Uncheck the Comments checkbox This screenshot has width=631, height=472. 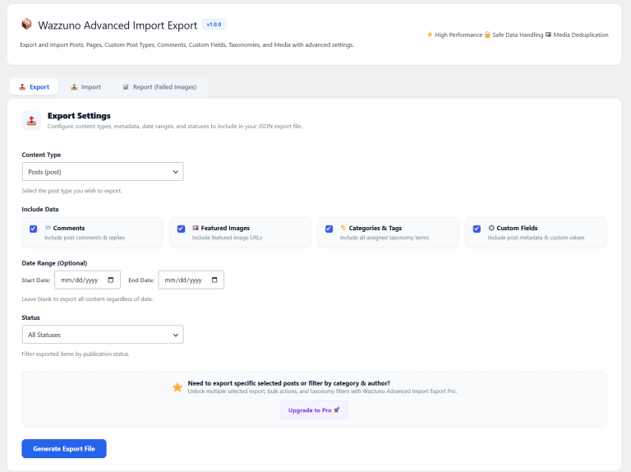[34, 229]
